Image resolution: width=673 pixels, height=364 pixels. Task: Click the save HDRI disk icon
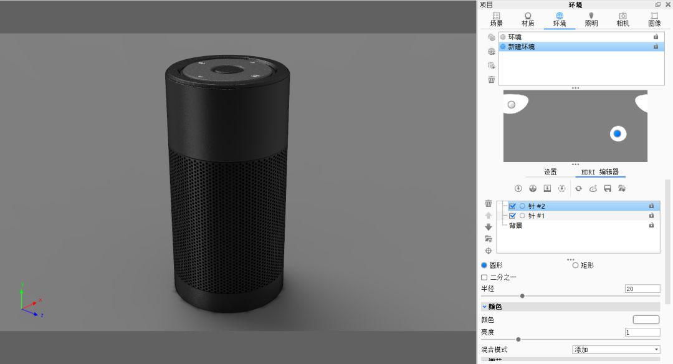pos(608,188)
